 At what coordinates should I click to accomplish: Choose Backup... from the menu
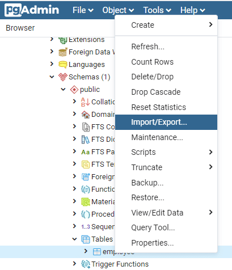[x=166, y=183]
